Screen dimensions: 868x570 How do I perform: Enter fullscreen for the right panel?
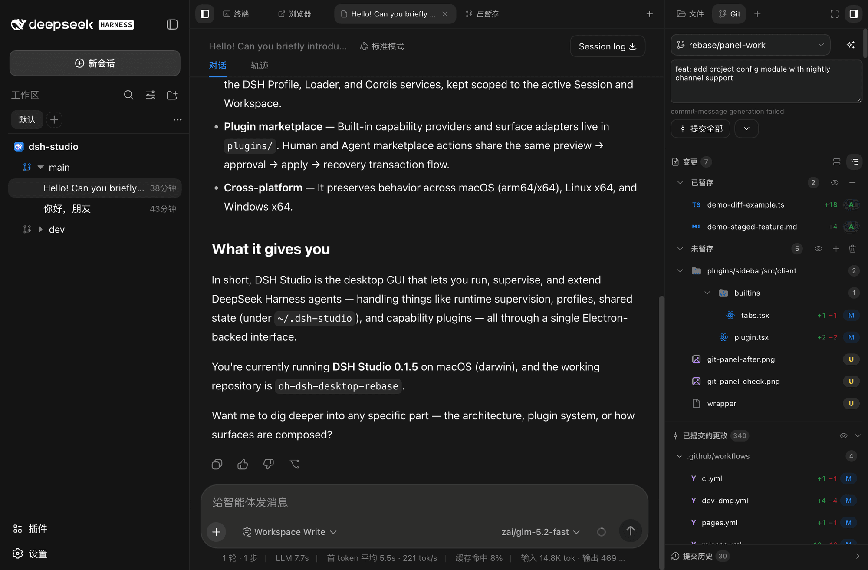[835, 14]
